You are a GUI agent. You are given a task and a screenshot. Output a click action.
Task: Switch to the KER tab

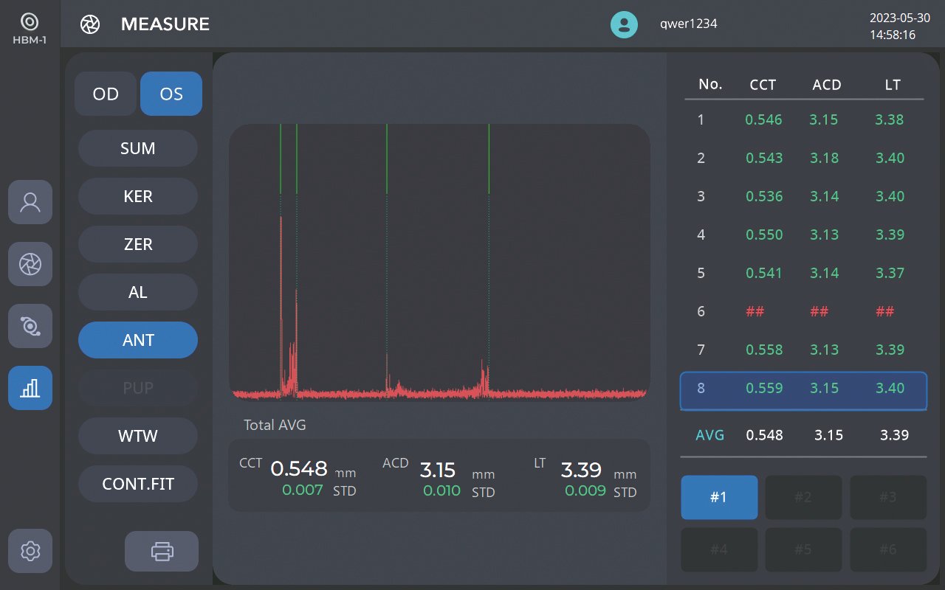tap(138, 196)
